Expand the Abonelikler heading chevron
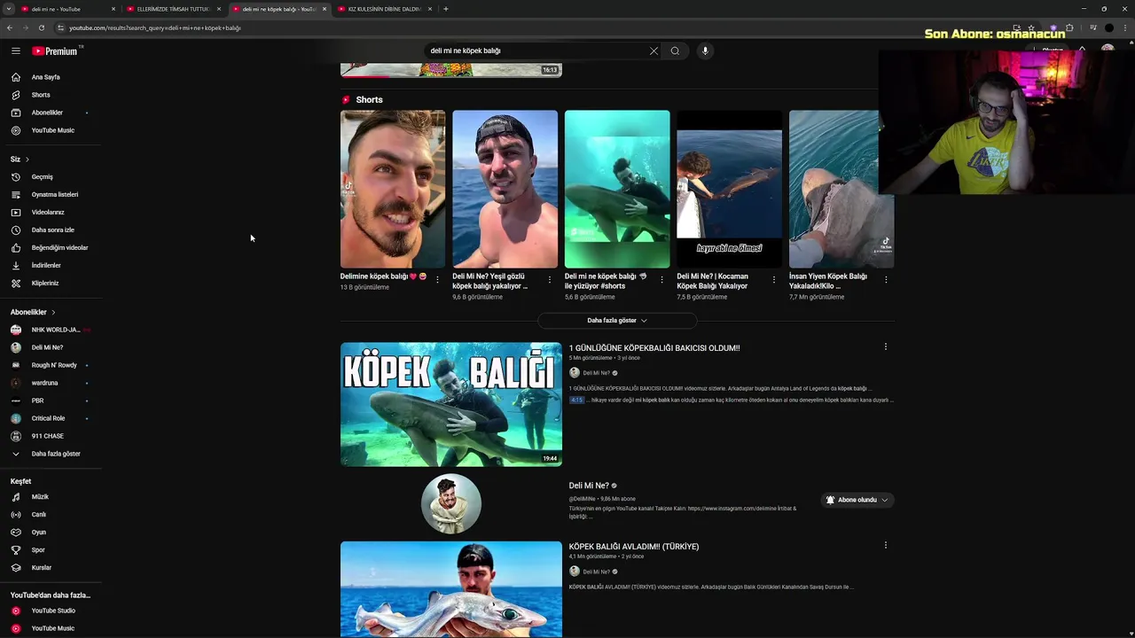1135x638 pixels. click(x=53, y=312)
